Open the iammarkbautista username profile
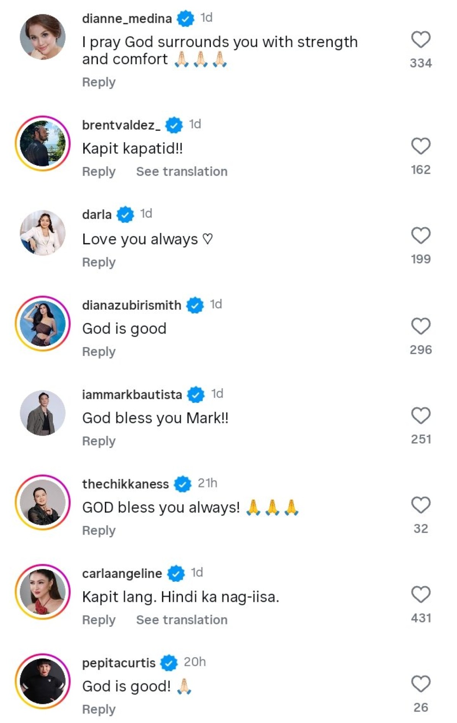457x723 pixels. point(132,395)
